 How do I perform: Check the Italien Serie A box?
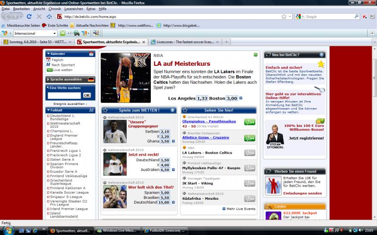(x=48, y=160)
